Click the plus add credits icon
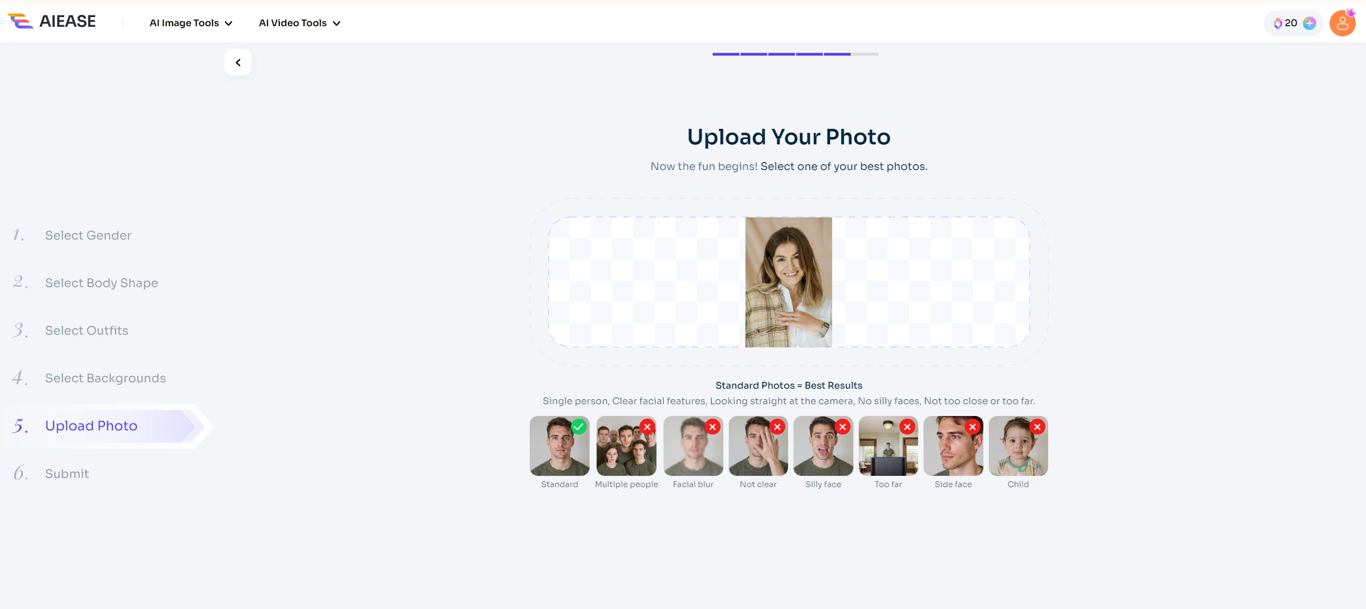Viewport: 1366px width, 609px height. (x=1309, y=23)
